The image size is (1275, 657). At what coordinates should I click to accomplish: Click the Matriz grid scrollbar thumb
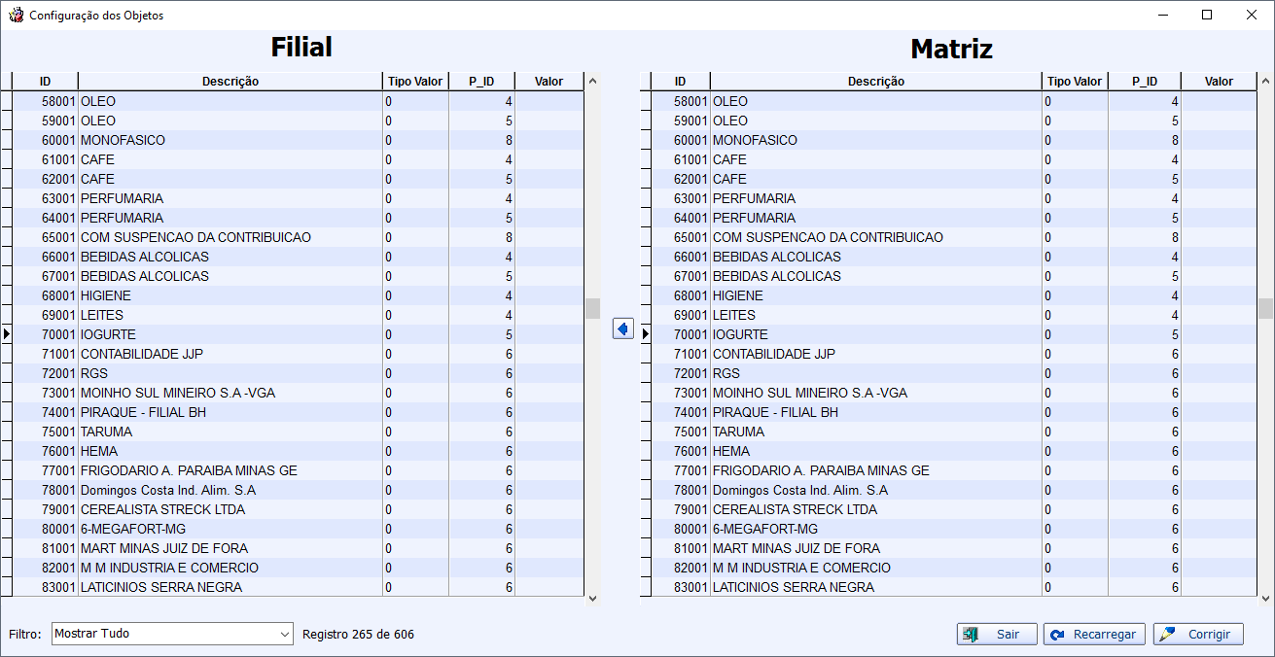[1265, 308]
